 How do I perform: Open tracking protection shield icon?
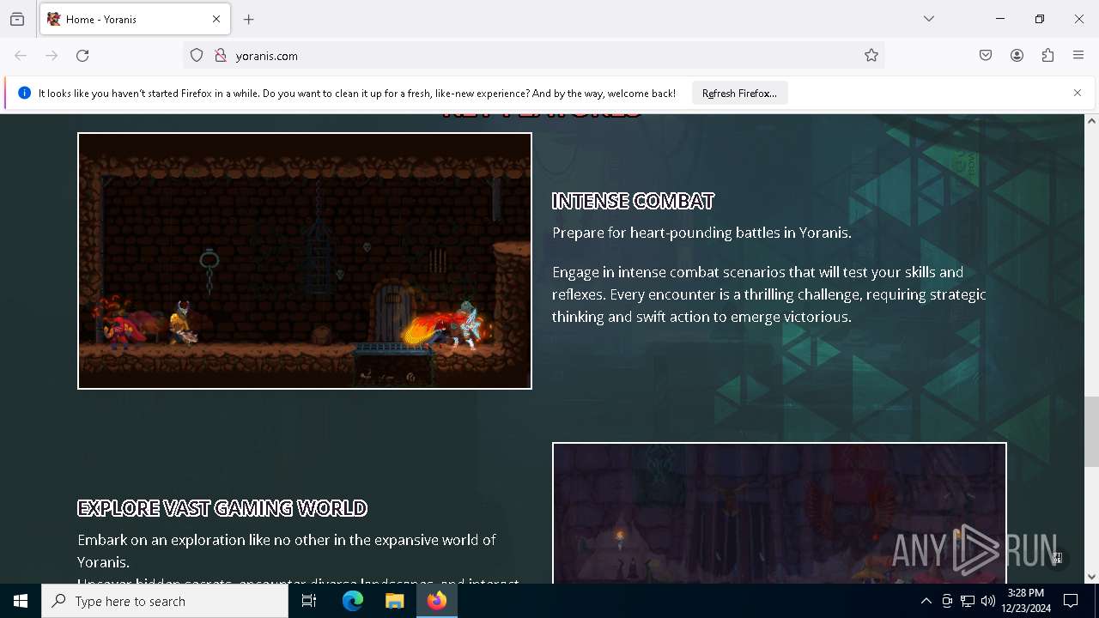pyautogui.click(x=197, y=56)
